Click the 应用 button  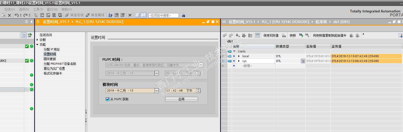tap(181, 99)
